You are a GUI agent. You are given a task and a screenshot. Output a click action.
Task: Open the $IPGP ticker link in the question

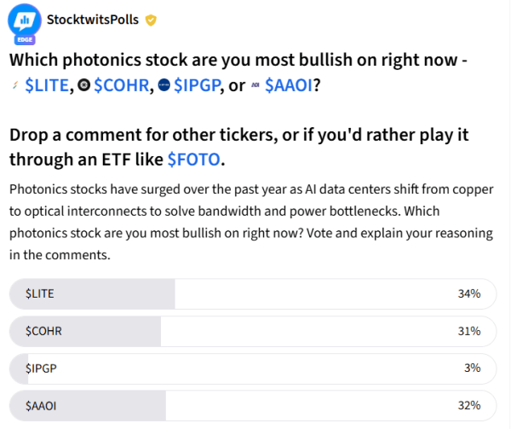coord(198,85)
